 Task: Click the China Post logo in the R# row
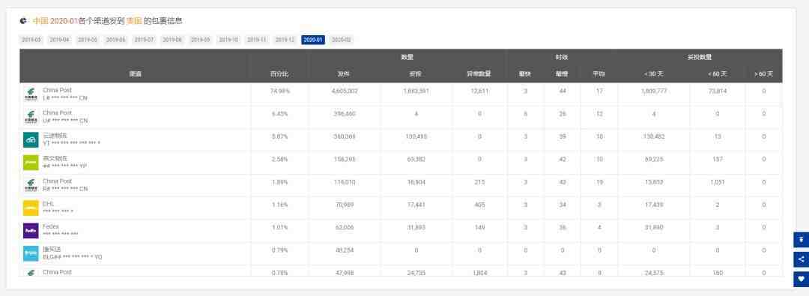(31, 185)
